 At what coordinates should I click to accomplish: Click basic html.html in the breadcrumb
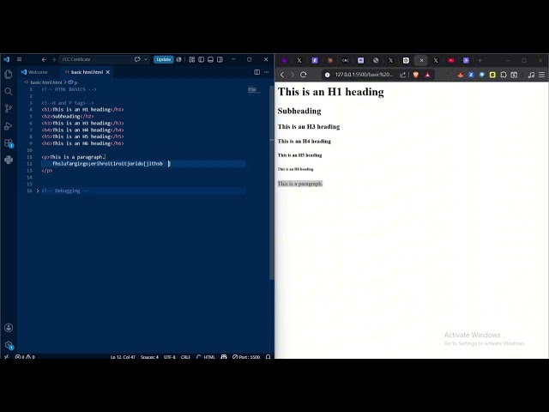45,82
